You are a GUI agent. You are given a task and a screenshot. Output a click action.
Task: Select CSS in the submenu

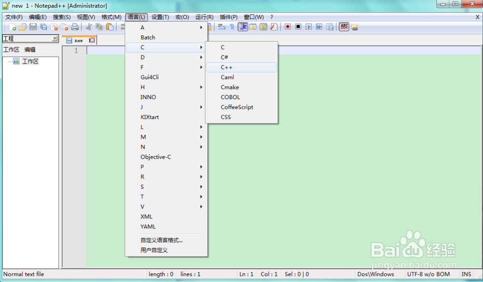(x=241, y=117)
